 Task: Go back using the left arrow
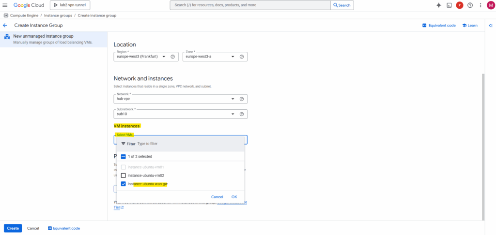click(5, 25)
